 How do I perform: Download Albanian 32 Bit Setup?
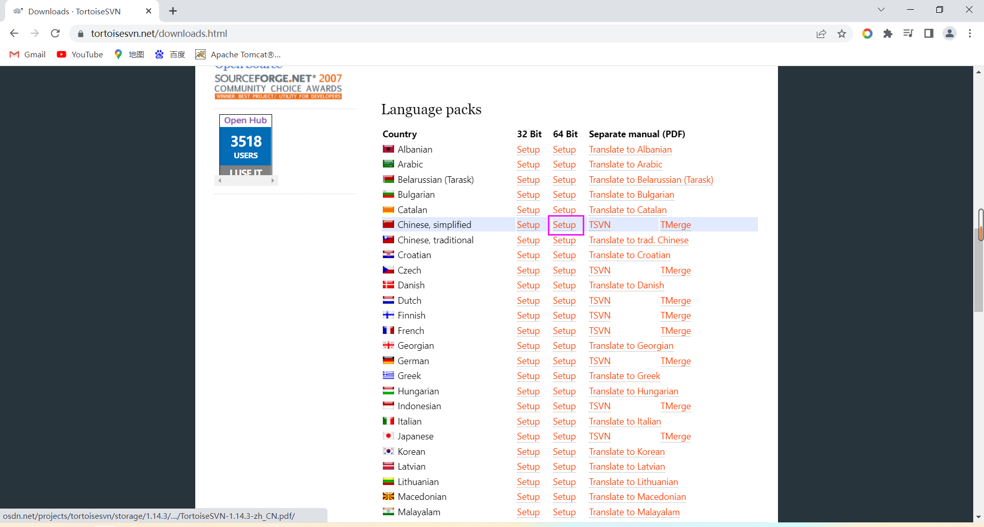[x=528, y=150]
